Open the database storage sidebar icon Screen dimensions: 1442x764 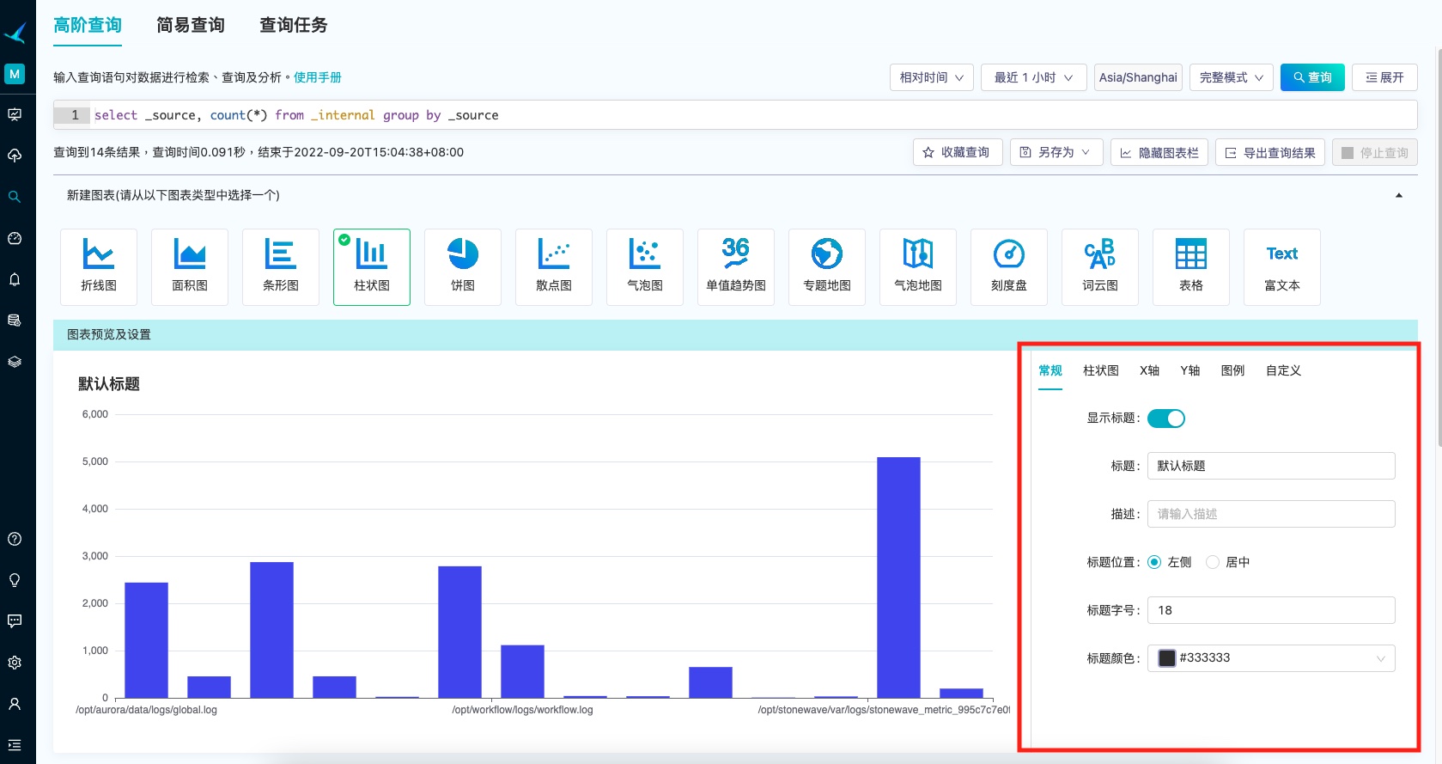(15, 321)
